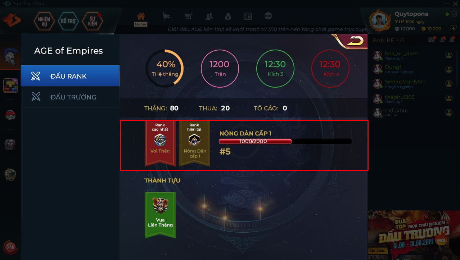The image size is (460, 260).
Task: Click the plus button to add coins
Action: (453, 29)
